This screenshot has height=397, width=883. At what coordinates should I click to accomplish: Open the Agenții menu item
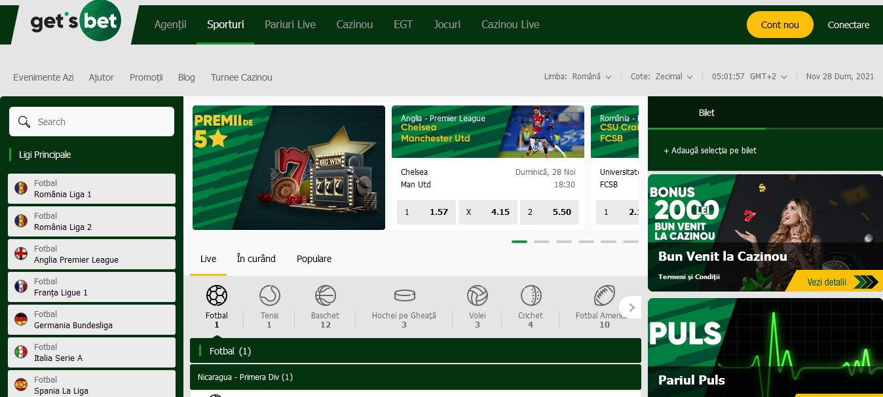[170, 25]
